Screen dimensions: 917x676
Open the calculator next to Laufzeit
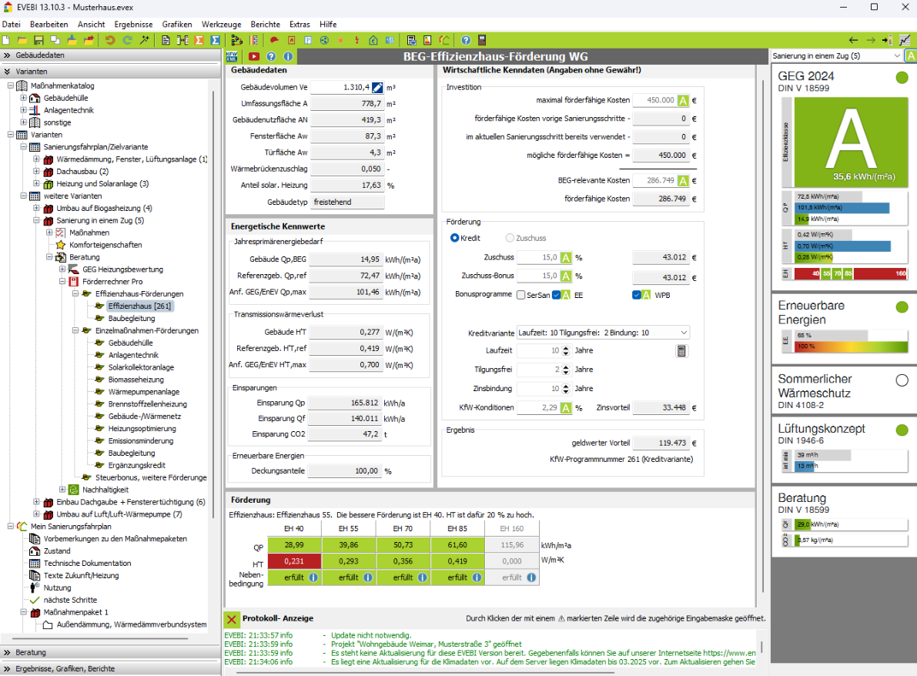(x=681, y=351)
